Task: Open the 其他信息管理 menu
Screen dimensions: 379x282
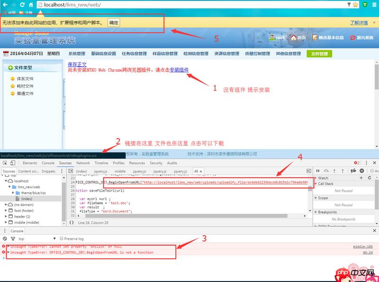Action: (289, 53)
